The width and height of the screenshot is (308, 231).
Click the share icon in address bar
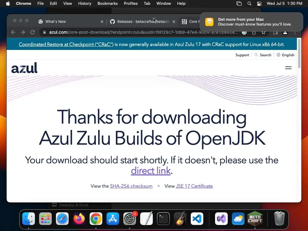point(254,32)
